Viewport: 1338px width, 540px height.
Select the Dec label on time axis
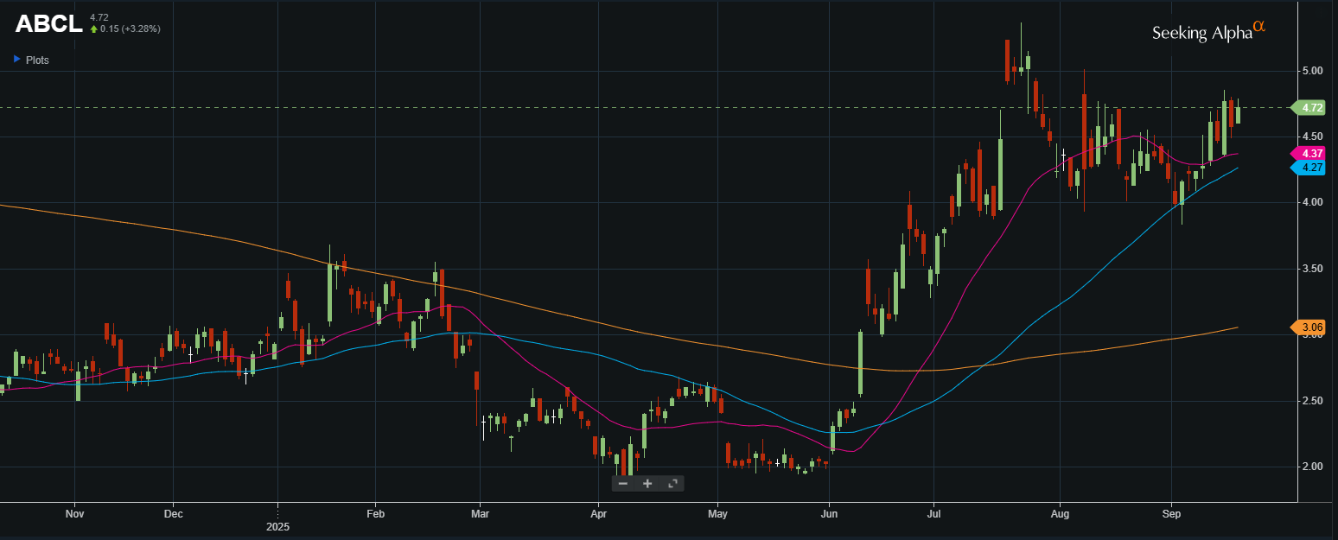173,514
